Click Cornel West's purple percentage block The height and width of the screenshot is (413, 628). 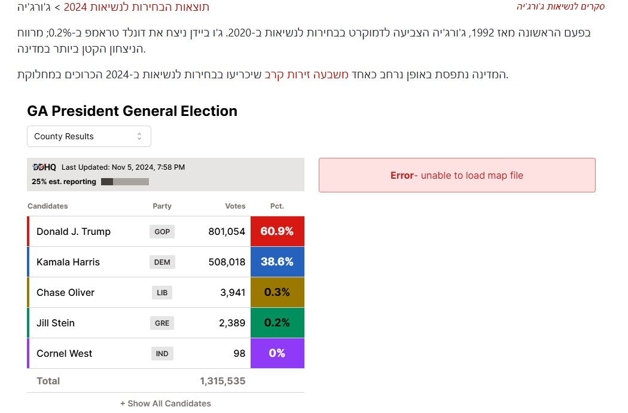pyautogui.click(x=277, y=353)
